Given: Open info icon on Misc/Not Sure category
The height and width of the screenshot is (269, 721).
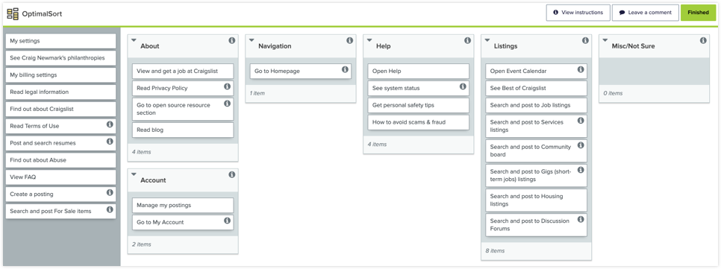Looking at the screenshot, I should click(702, 41).
